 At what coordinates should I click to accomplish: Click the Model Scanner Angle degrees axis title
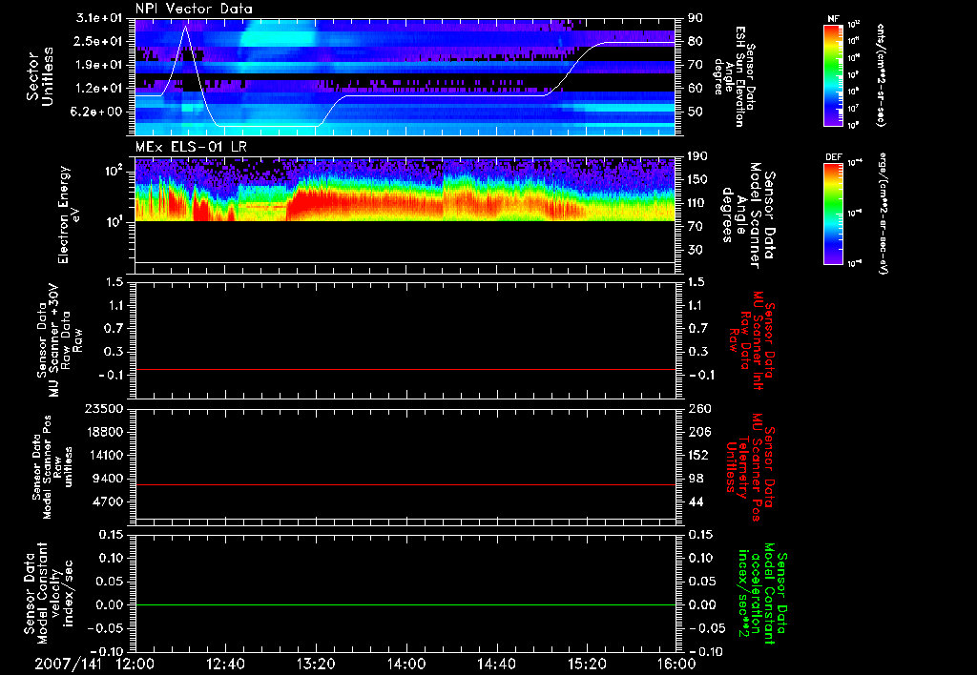tap(748, 216)
